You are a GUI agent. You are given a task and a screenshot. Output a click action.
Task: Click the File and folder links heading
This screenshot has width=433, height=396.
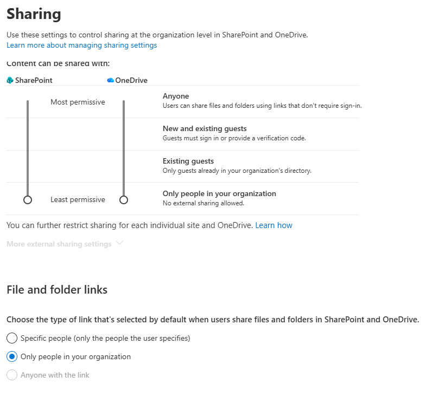[x=57, y=290]
